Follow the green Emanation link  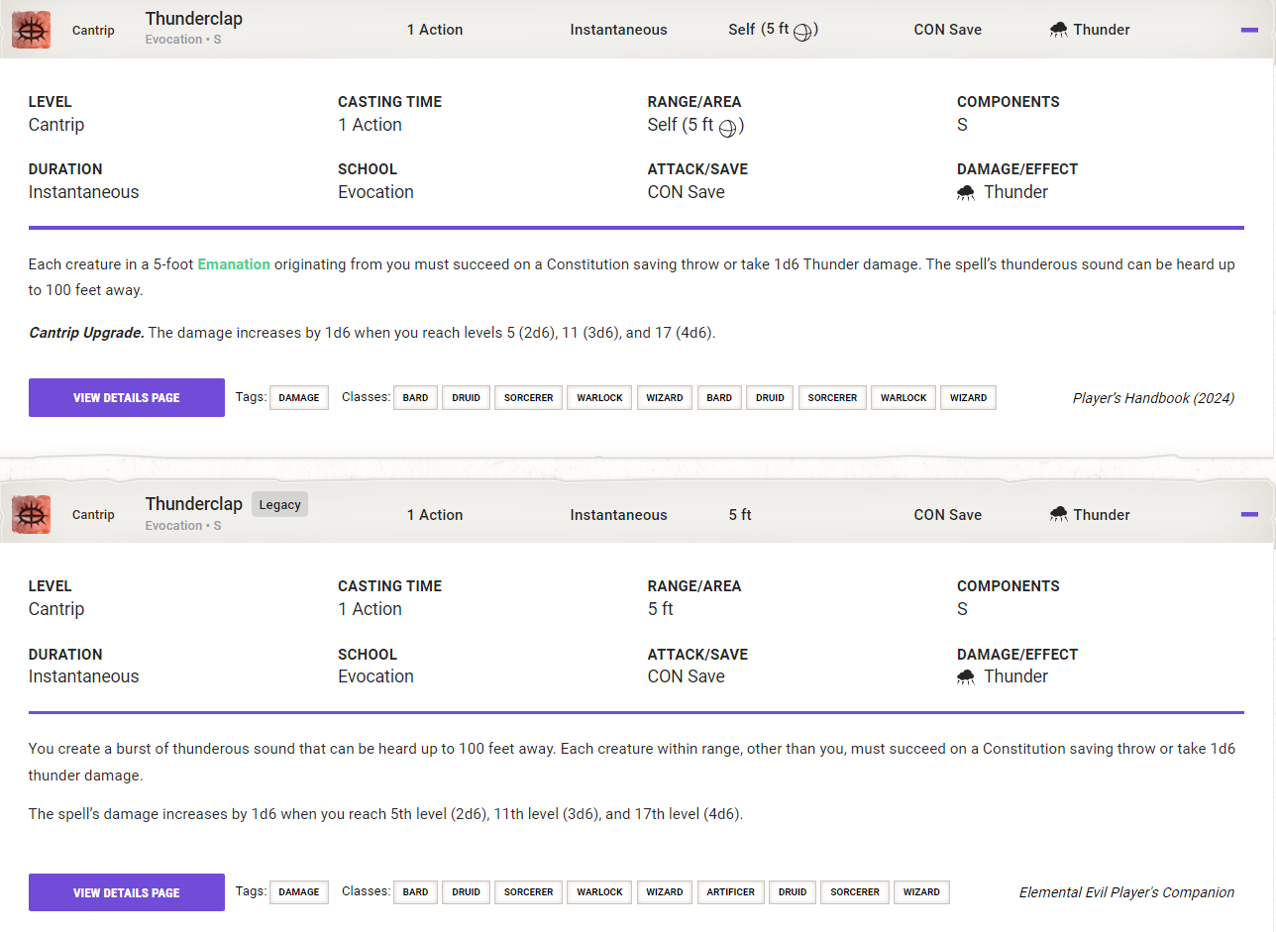[x=234, y=264]
